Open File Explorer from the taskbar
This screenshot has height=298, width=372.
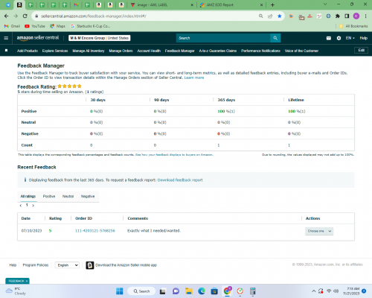pyautogui.click(x=189, y=291)
